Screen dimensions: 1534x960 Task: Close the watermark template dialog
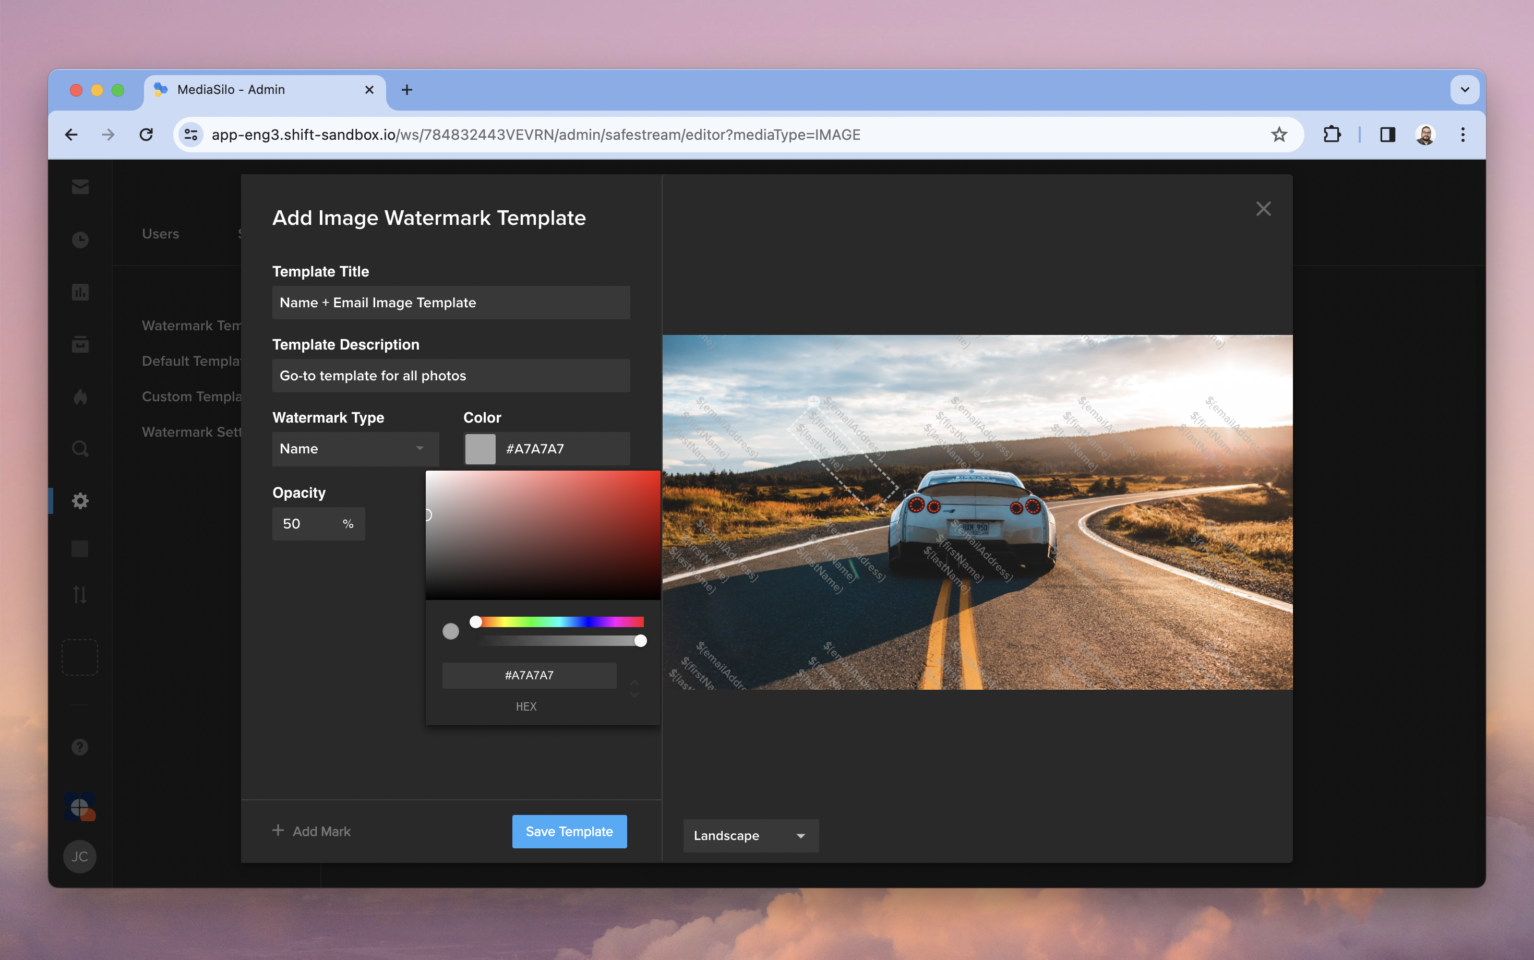coord(1264,209)
